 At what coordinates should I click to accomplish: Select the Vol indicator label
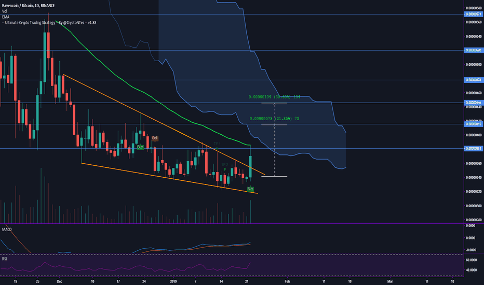(x=4, y=11)
